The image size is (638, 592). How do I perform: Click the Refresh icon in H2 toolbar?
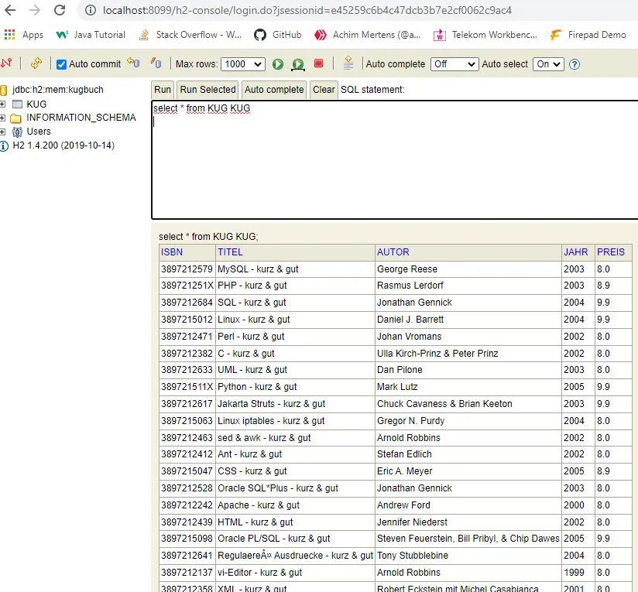tap(36, 63)
